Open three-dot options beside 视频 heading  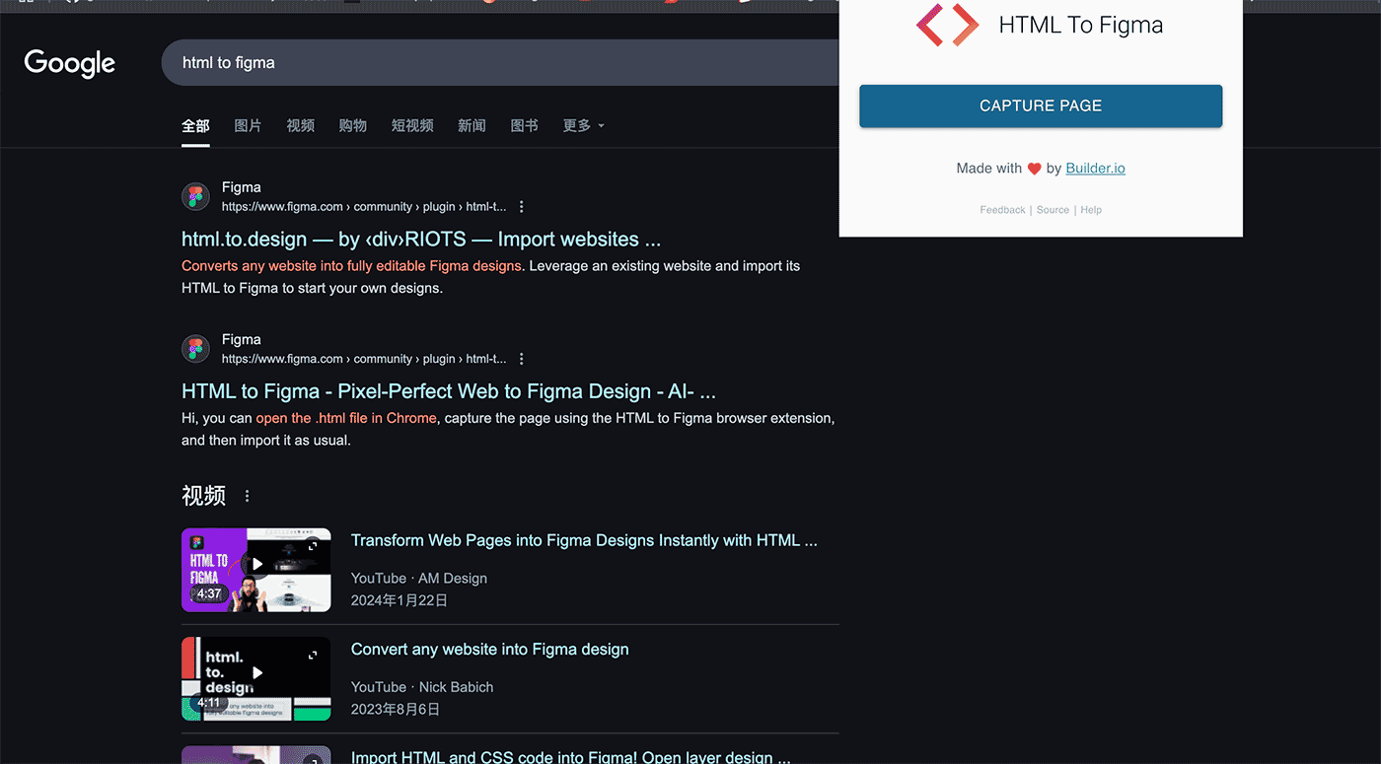point(248,496)
